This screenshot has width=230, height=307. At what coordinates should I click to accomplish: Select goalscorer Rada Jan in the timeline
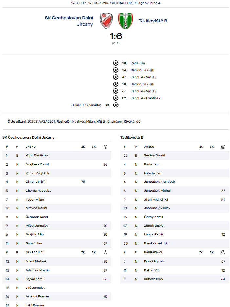[138, 63]
